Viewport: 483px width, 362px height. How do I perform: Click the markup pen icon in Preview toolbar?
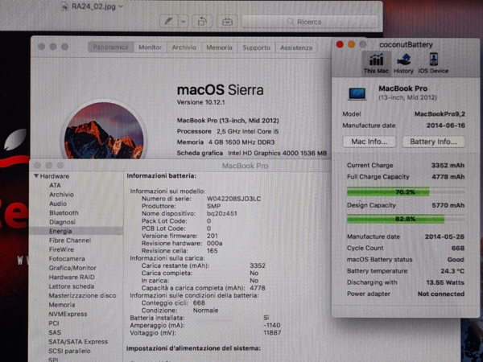click(x=168, y=22)
